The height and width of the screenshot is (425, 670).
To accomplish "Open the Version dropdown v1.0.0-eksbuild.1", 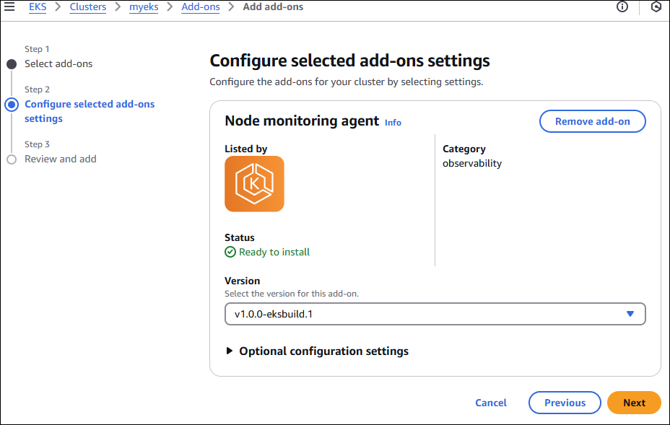I will [435, 314].
